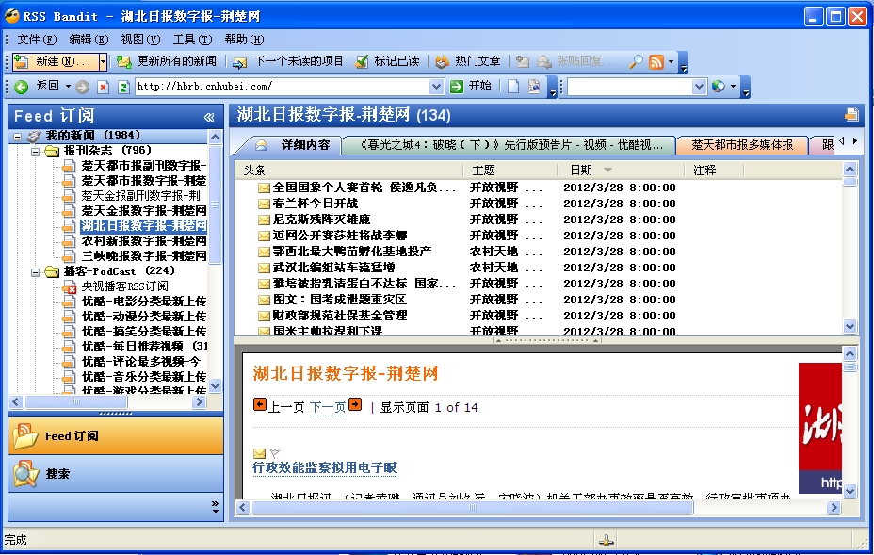The width and height of the screenshot is (874, 555).
Task: Open the search box dropdown arrow
Action: pyautogui.click(x=700, y=87)
